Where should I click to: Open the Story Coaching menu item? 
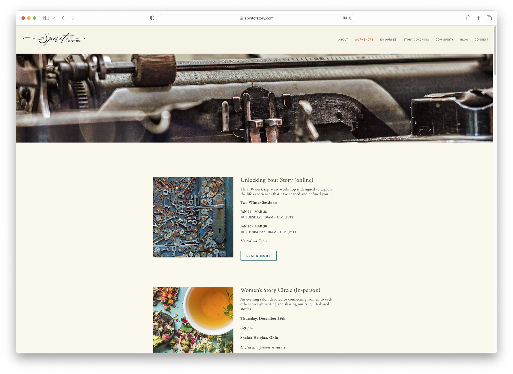click(416, 40)
